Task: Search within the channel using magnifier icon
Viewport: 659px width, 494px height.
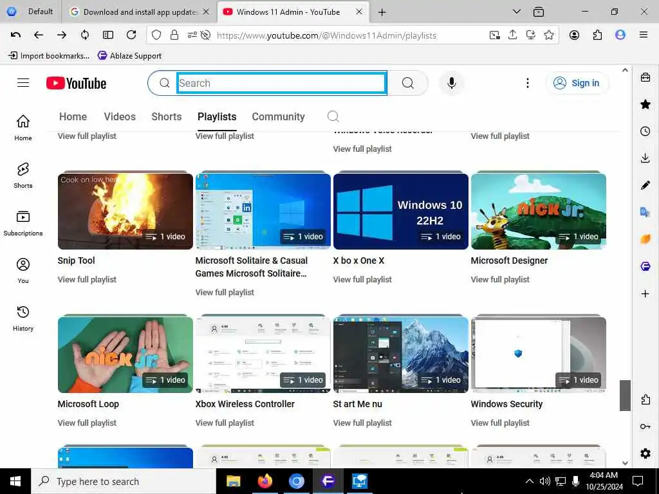Action: click(333, 116)
